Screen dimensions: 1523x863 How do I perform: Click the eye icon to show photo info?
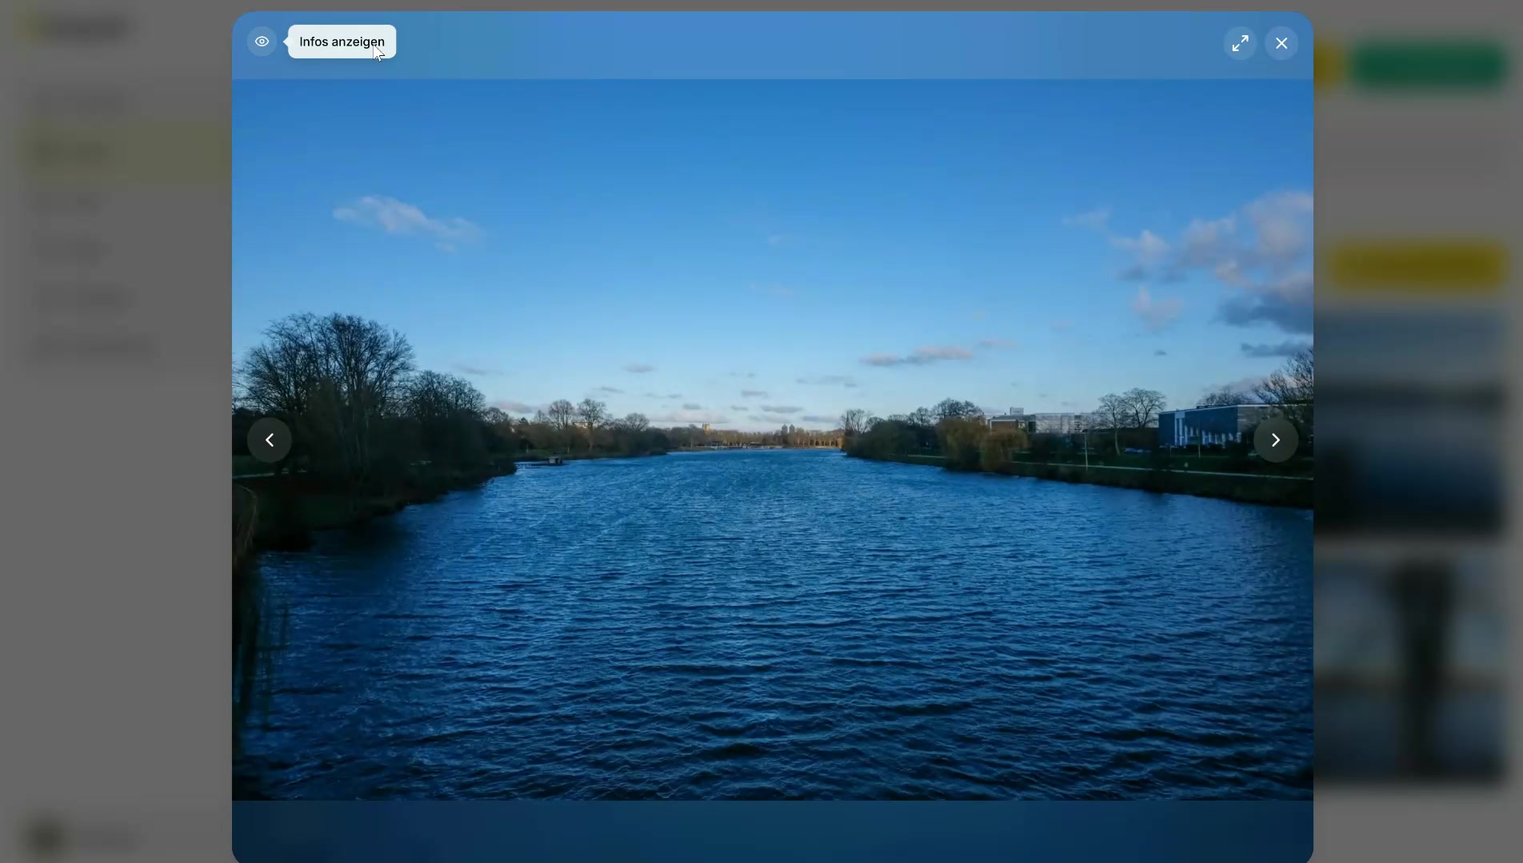click(262, 42)
